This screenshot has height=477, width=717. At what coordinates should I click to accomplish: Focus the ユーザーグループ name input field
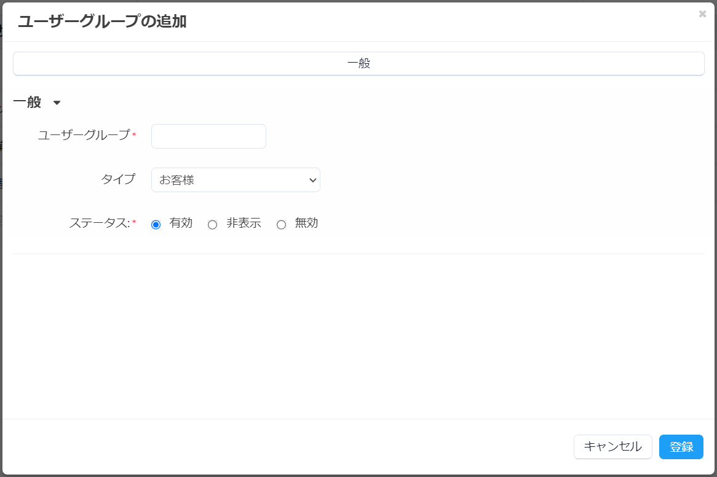208,136
